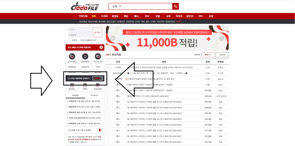The width and height of the screenshot is (295, 146).
Task: Click the 카드포인트 icon
Action: 98,56
